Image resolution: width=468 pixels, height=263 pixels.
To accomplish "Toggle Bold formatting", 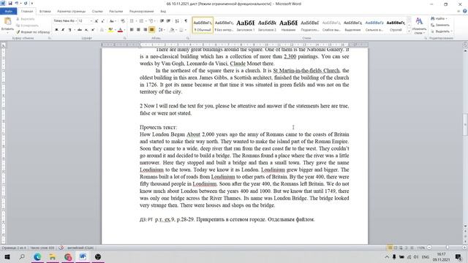I will point(56,30).
